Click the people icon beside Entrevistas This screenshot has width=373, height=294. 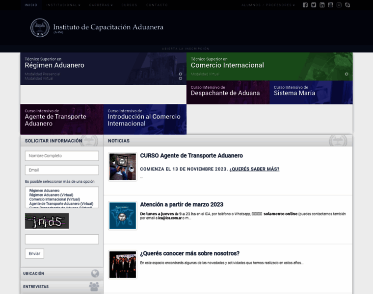94,286
